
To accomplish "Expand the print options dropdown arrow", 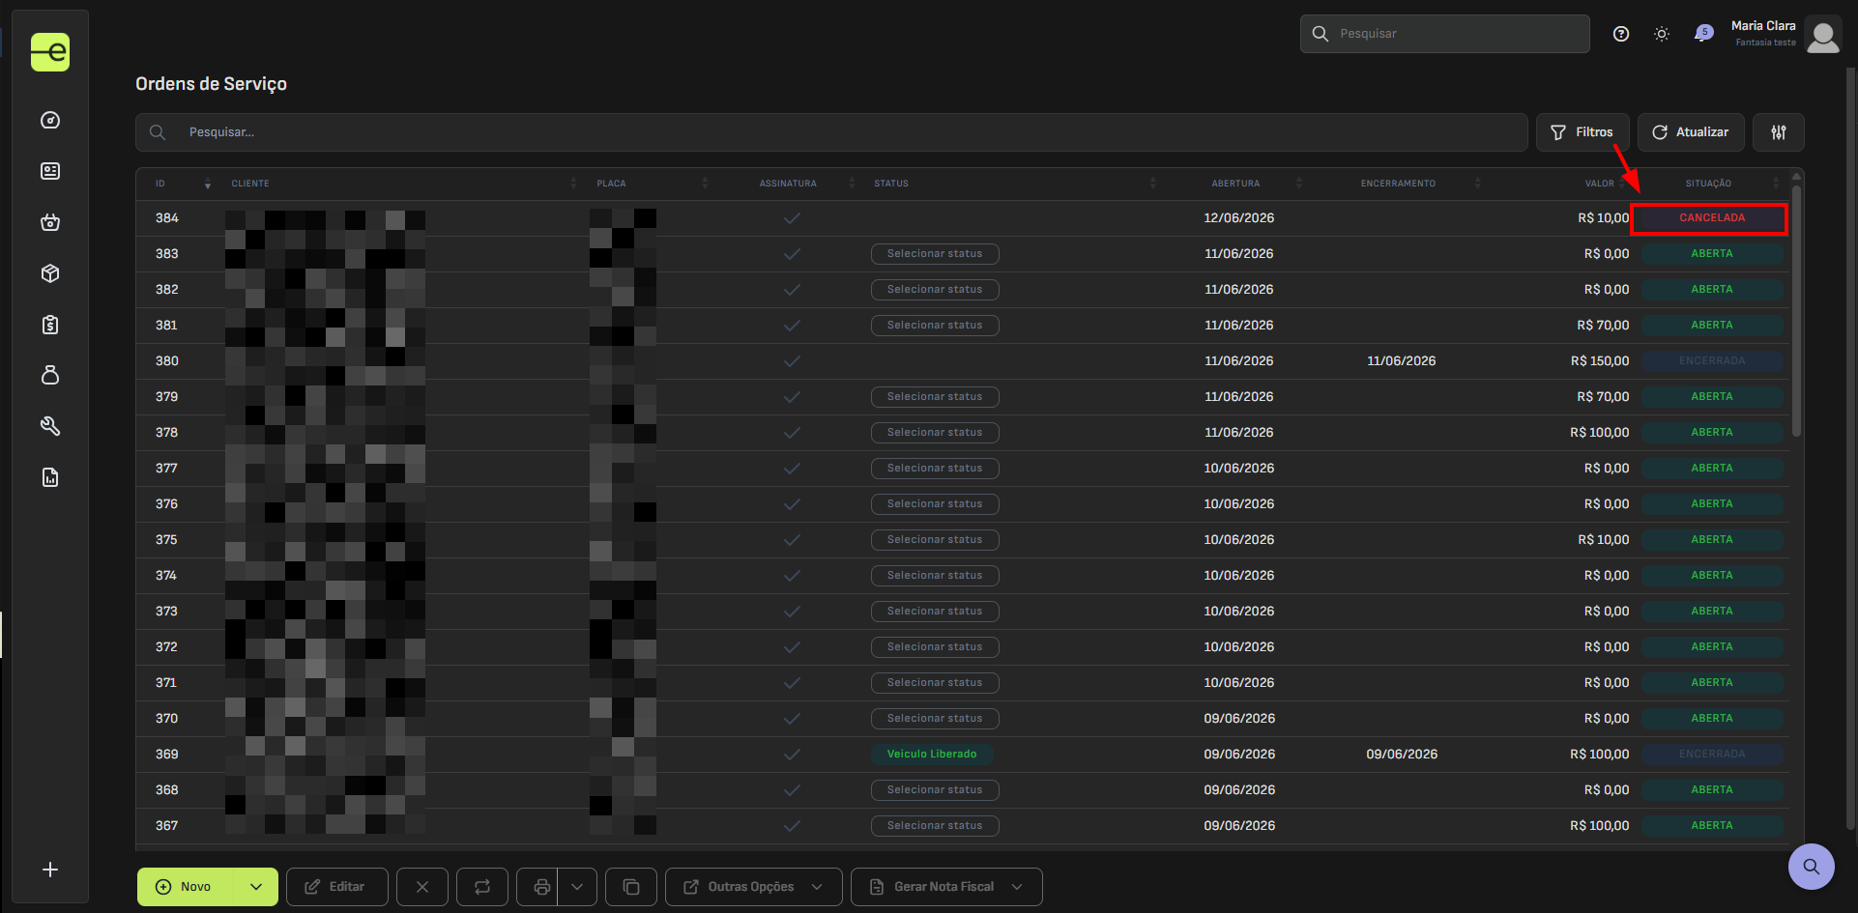I will (x=577, y=887).
